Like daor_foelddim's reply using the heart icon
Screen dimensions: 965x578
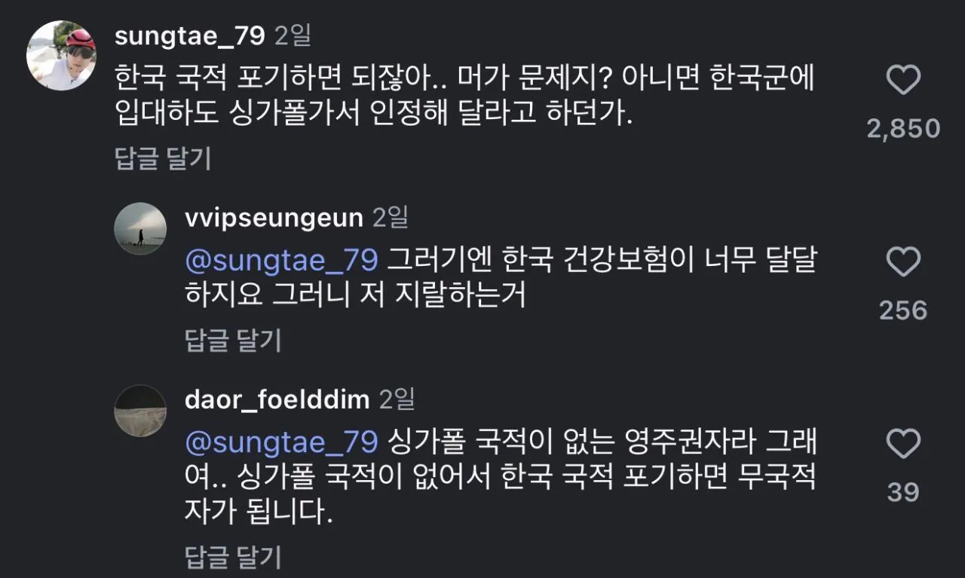point(903,445)
